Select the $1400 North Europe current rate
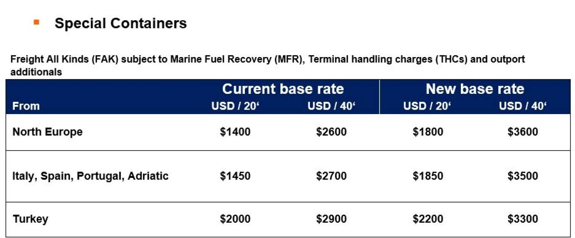 tap(235, 132)
